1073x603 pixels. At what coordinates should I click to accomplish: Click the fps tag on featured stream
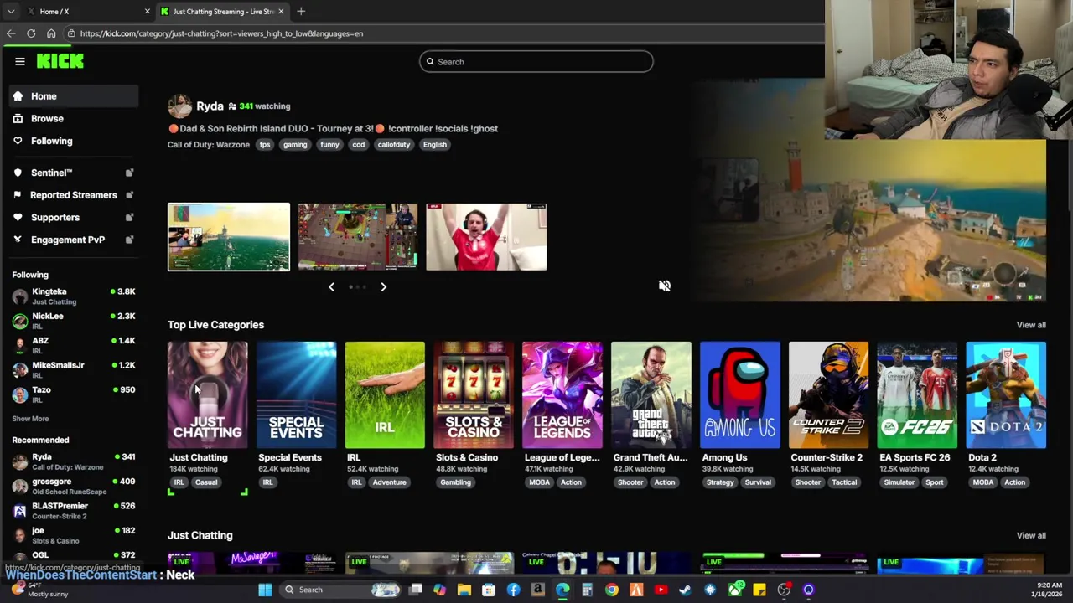(265, 145)
